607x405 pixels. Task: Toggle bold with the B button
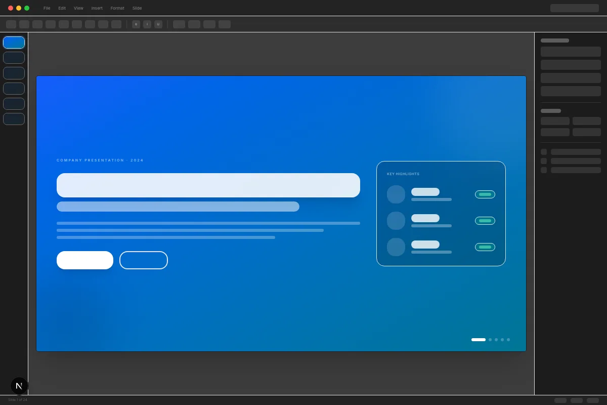click(136, 24)
